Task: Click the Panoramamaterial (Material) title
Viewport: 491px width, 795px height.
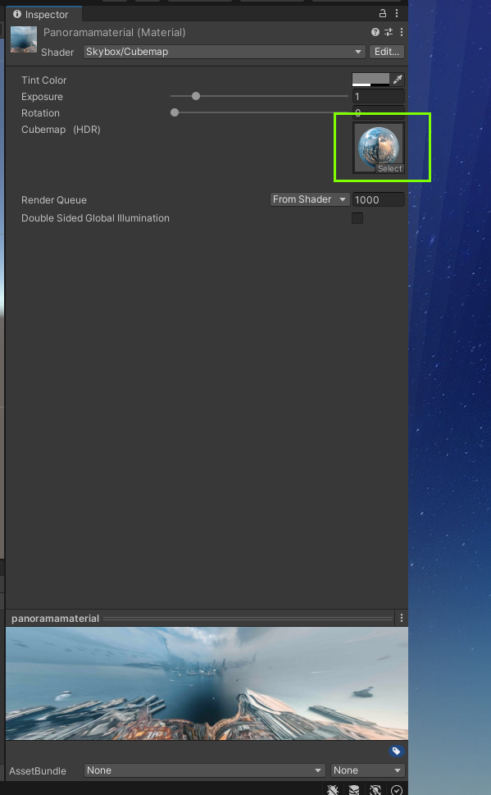Action: coord(115,33)
